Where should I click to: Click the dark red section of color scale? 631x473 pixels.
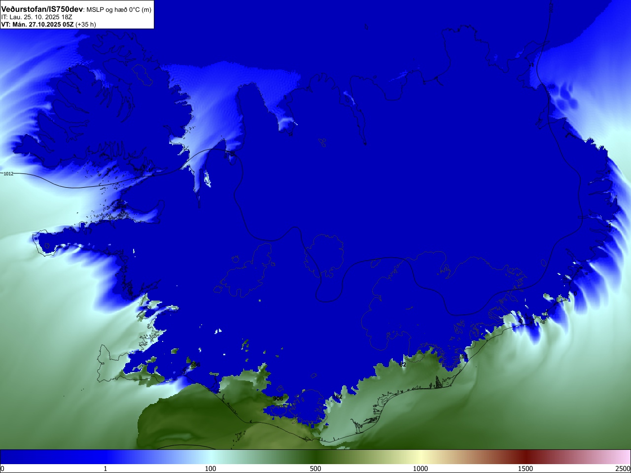(526, 457)
